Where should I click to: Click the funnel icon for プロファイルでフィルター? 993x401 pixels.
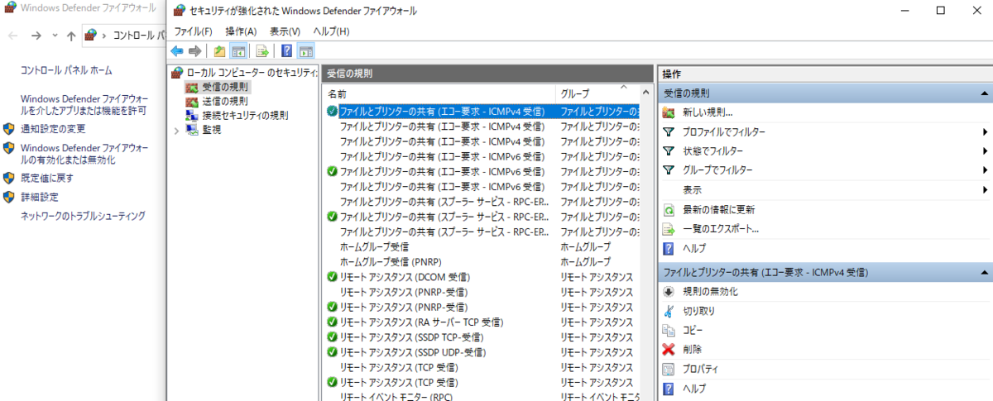pyautogui.click(x=669, y=132)
